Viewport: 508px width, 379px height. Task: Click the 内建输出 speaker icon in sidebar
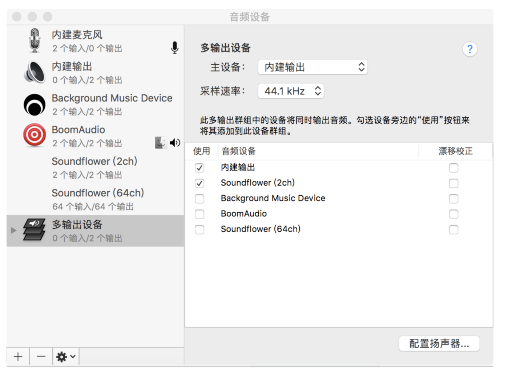point(35,72)
